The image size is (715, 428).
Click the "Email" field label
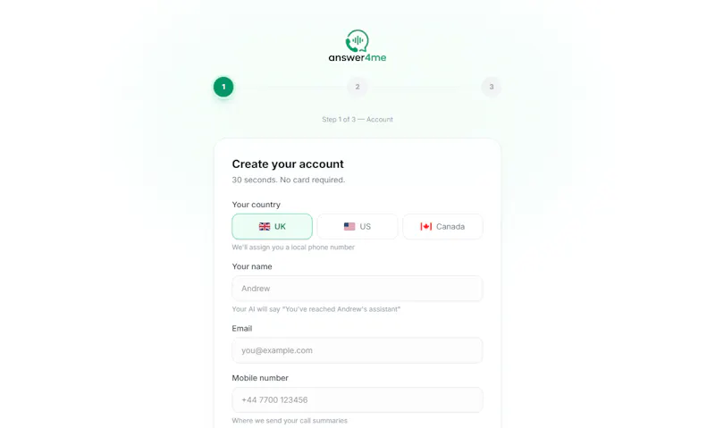click(x=241, y=329)
